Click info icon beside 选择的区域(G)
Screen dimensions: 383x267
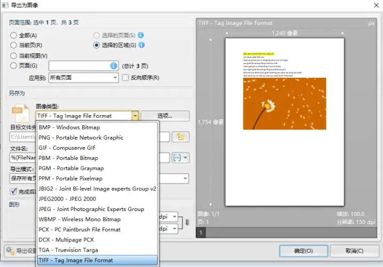point(141,45)
